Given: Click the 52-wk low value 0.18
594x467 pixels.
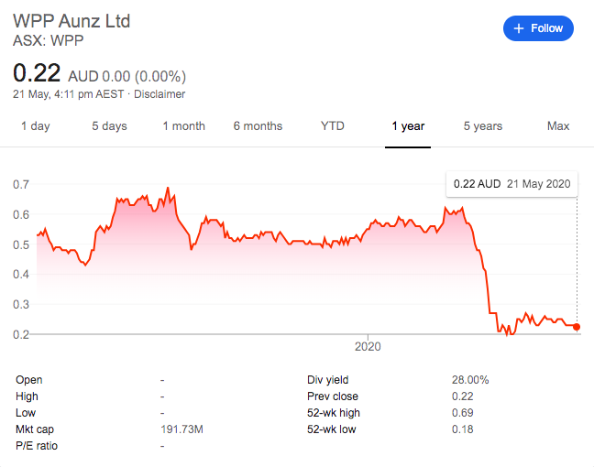Looking at the screenshot, I should click(463, 429).
